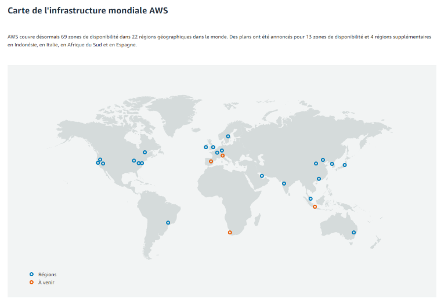This screenshot has width=437, height=304.
Task: Click the orange circle icon in the legend
Action: click(31, 283)
